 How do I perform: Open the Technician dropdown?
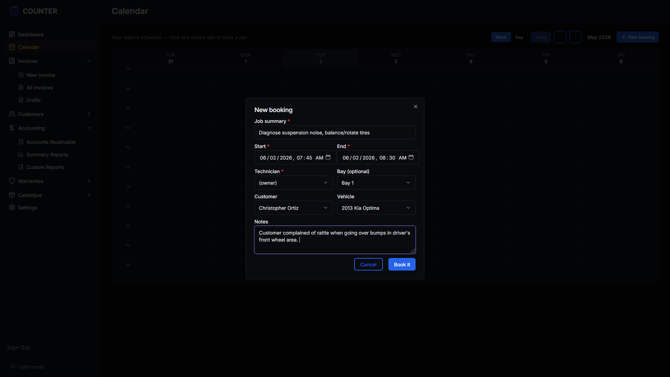[293, 183]
